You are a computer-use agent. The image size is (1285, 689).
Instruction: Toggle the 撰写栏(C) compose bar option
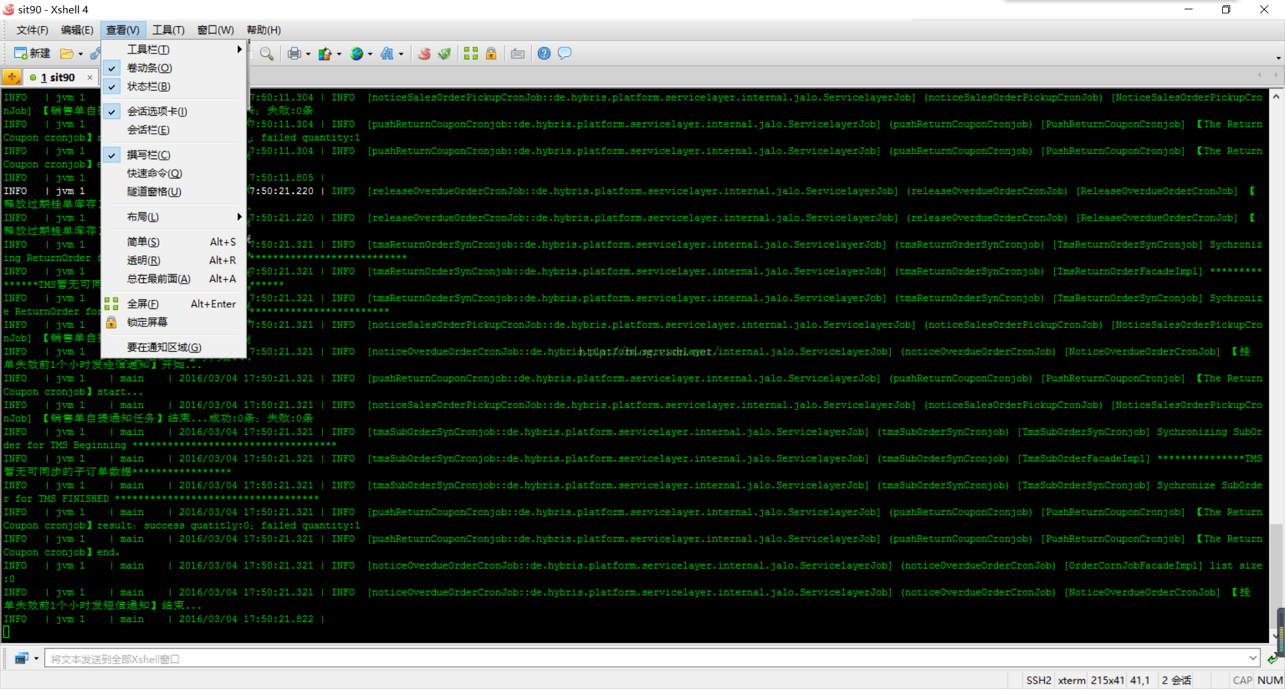(174, 155)
